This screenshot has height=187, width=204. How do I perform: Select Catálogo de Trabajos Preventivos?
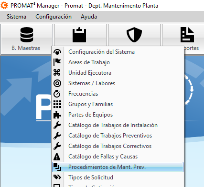tap(118, 136)
